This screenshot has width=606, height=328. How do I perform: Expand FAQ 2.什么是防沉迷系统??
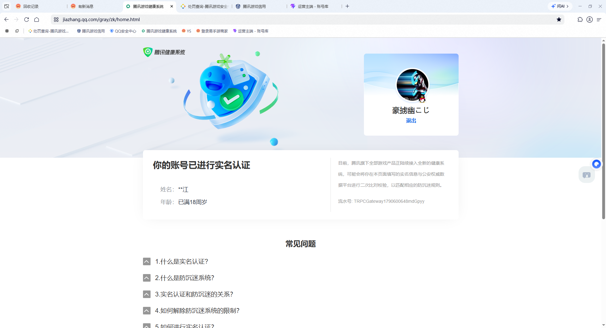pyautogui.click(x=179, y=278)
